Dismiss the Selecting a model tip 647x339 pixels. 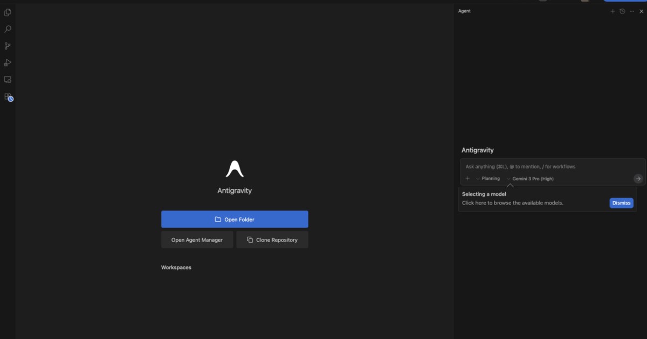(x=621, y=203)
